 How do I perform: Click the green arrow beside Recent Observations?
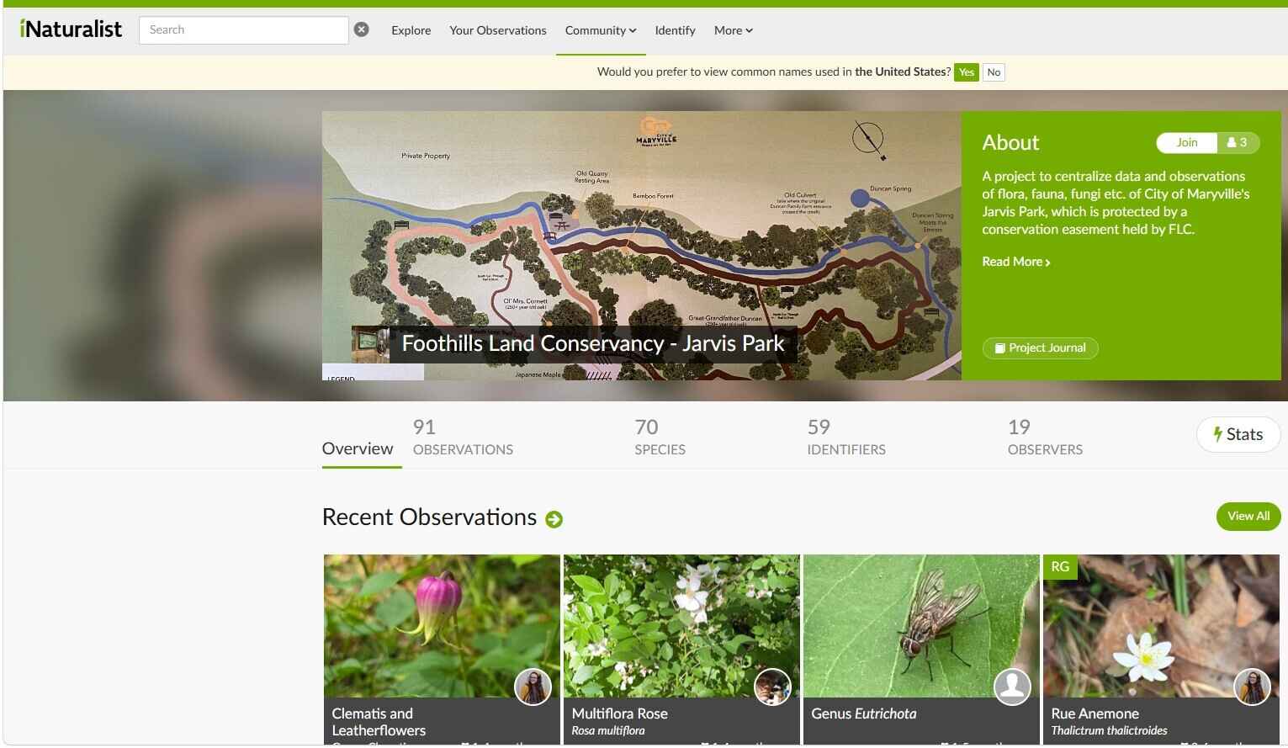tap(554, 519)
